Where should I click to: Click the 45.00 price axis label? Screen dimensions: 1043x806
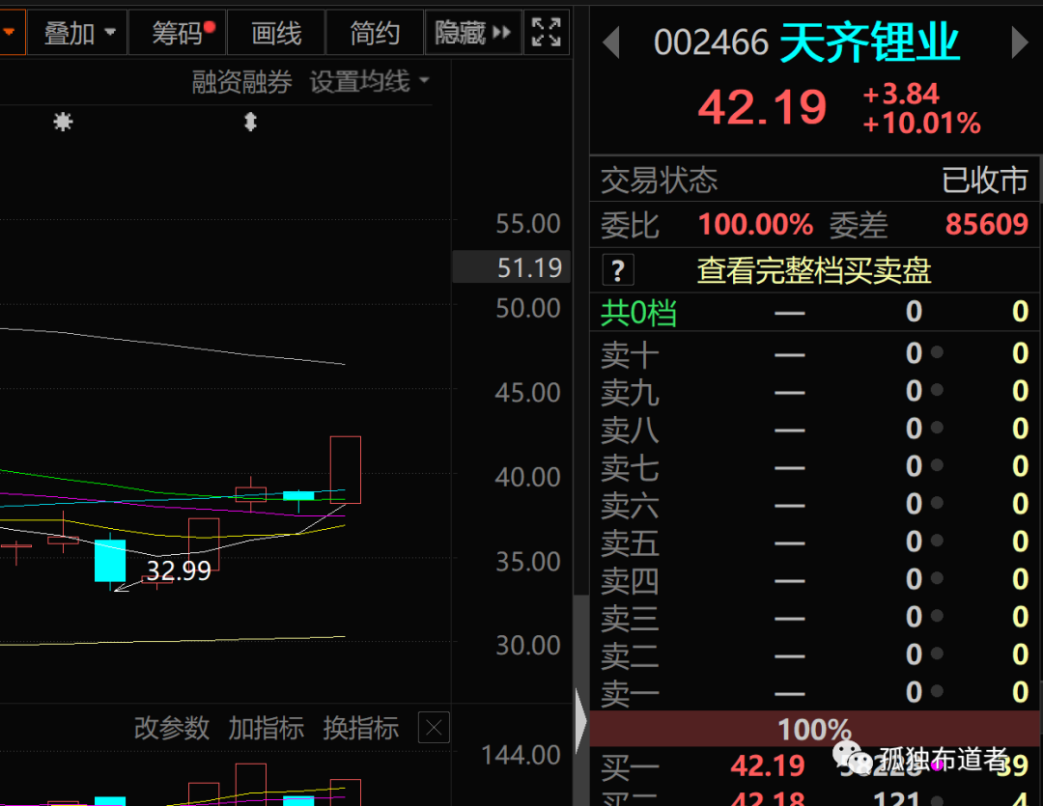click(528, 392)
